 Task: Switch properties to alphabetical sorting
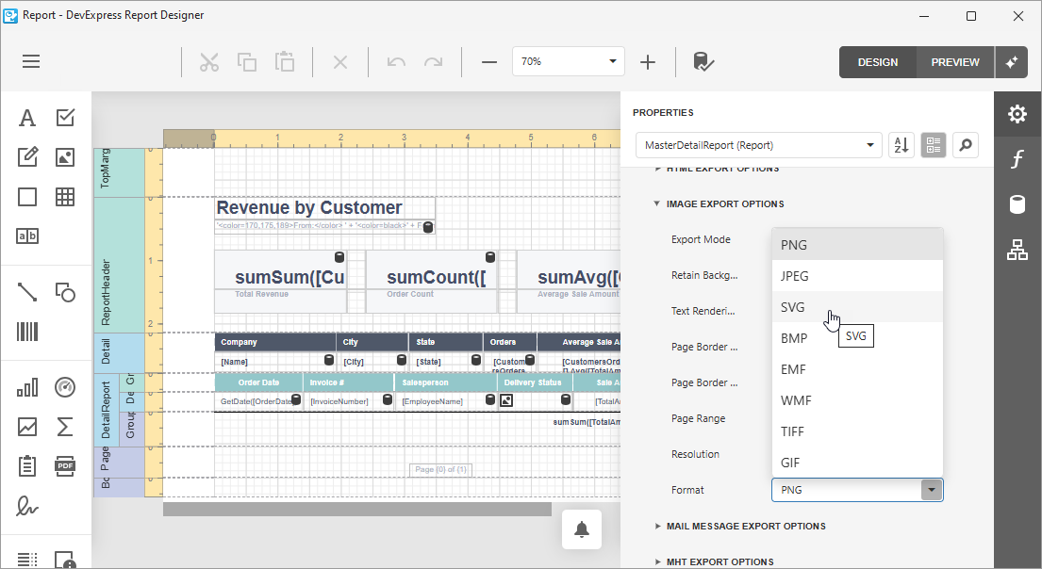point(901,145)
